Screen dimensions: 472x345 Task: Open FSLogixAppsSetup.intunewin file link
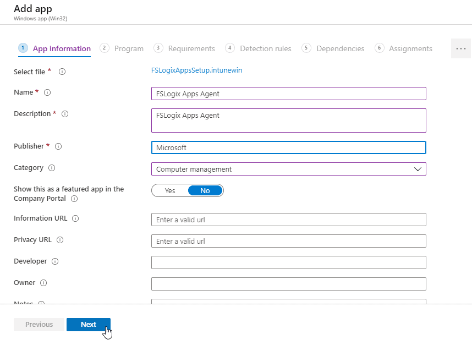[x=196, y=70]
